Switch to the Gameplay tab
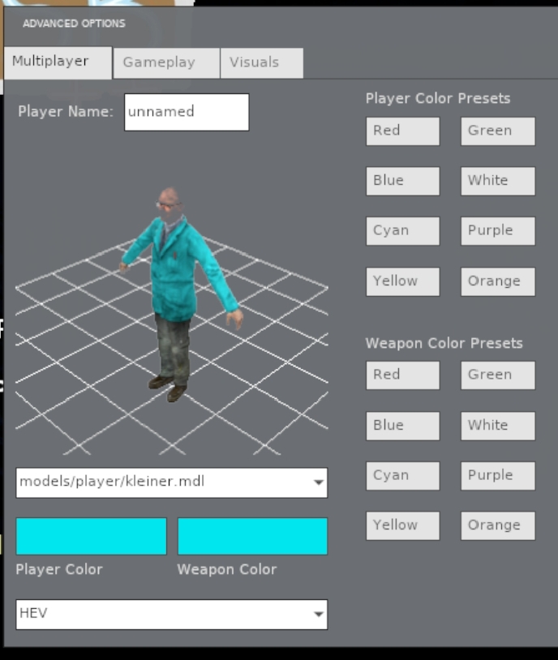Screen dimensions: 558x660 tap(166, 63)
